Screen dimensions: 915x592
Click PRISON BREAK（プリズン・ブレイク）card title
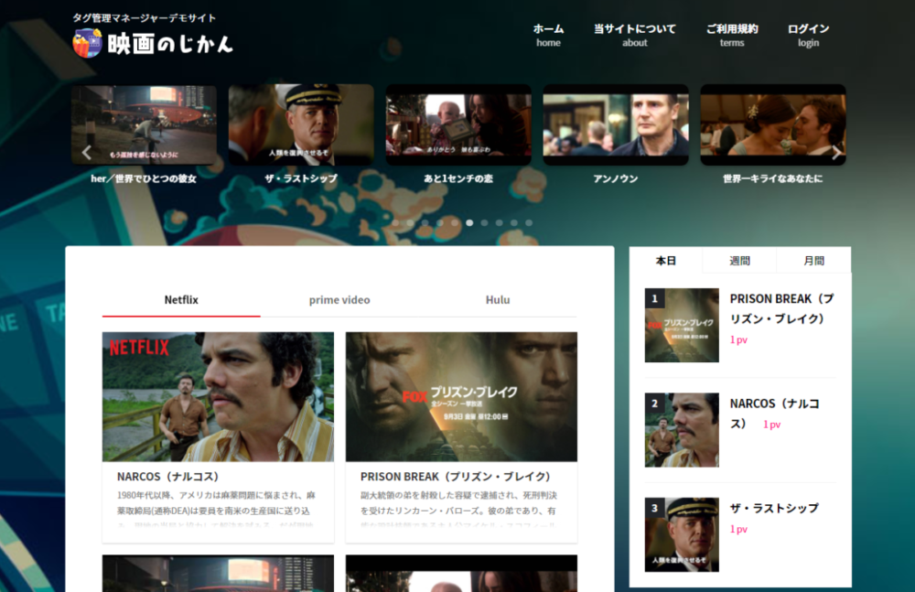[456, 477]
